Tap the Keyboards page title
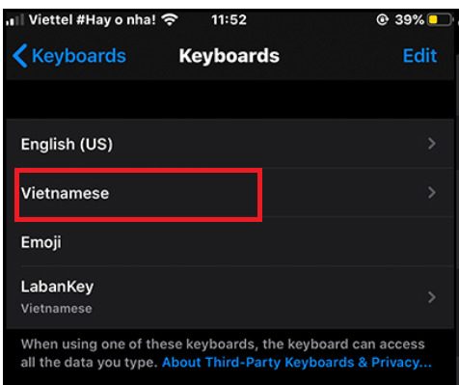The height and width of the screenshot is (385, 459). pos(229,56)
